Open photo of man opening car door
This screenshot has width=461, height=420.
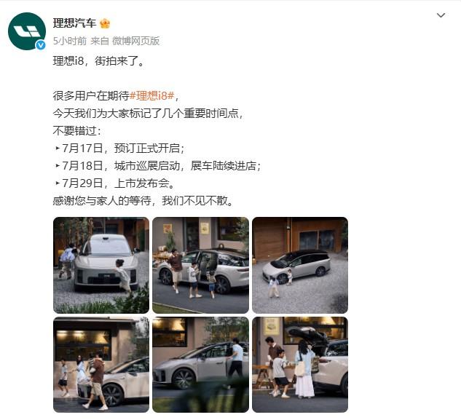click(200, 365)
